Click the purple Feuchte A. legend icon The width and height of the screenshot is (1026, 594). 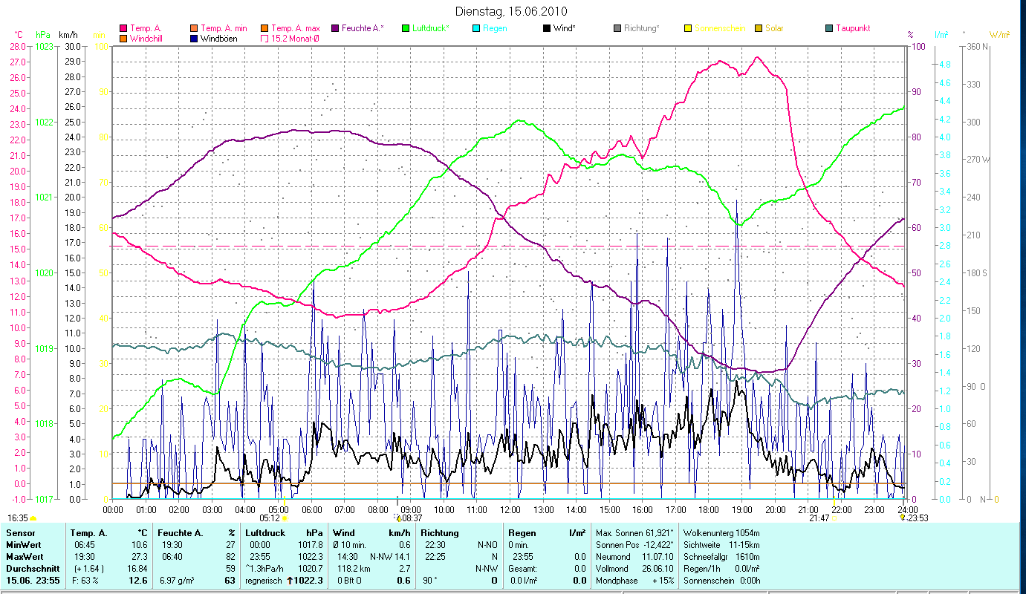335,28
